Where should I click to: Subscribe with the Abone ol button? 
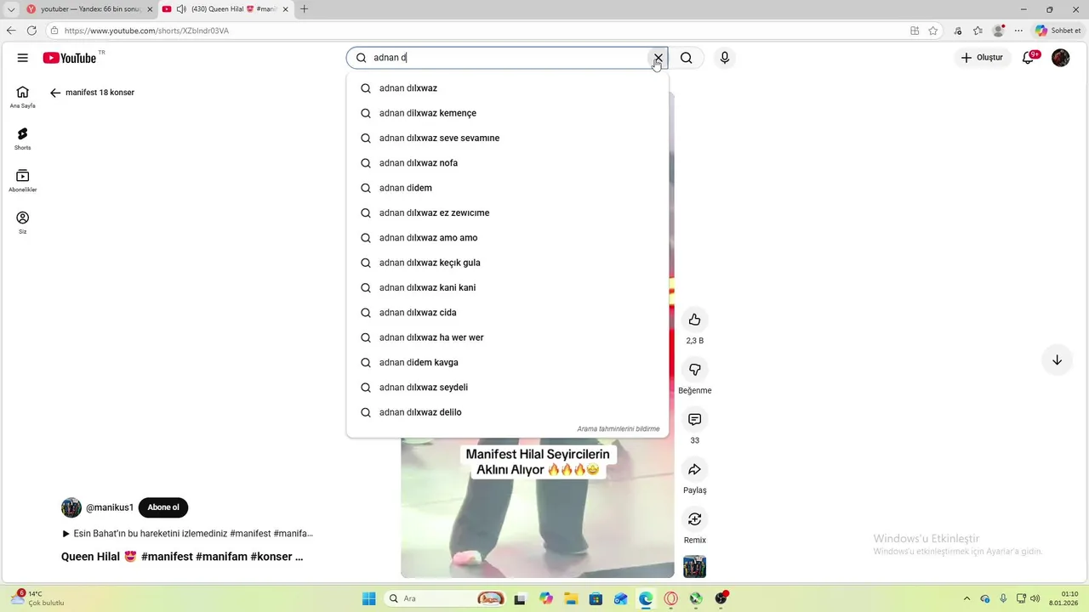tap(163, 507)
